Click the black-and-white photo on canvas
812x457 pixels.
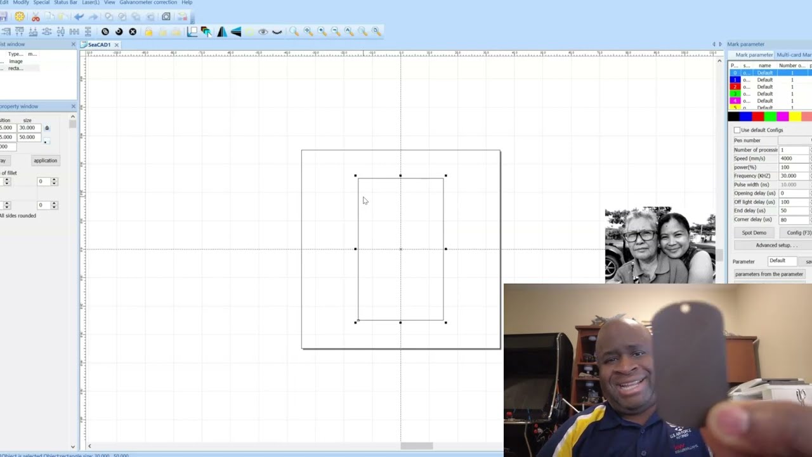point(660,244)
